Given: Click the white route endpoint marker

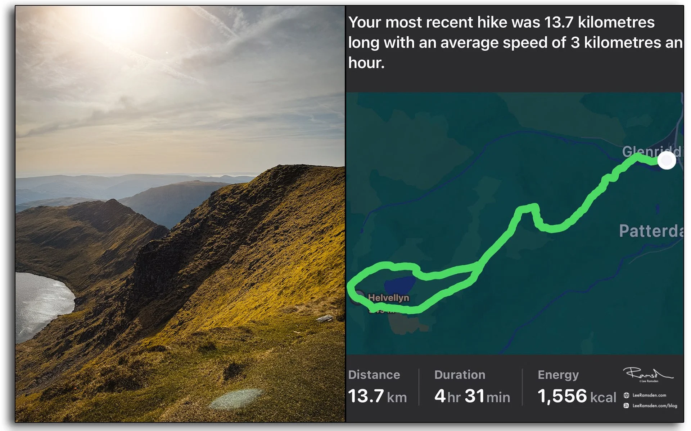Looking at the screenshot, I should (x=667, y=160).
